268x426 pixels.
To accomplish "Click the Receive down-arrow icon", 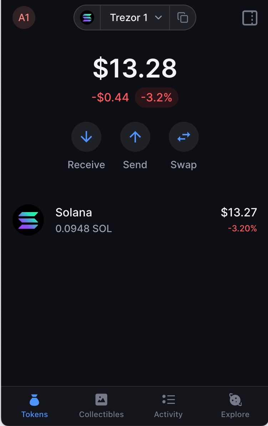I will point(86,137).
